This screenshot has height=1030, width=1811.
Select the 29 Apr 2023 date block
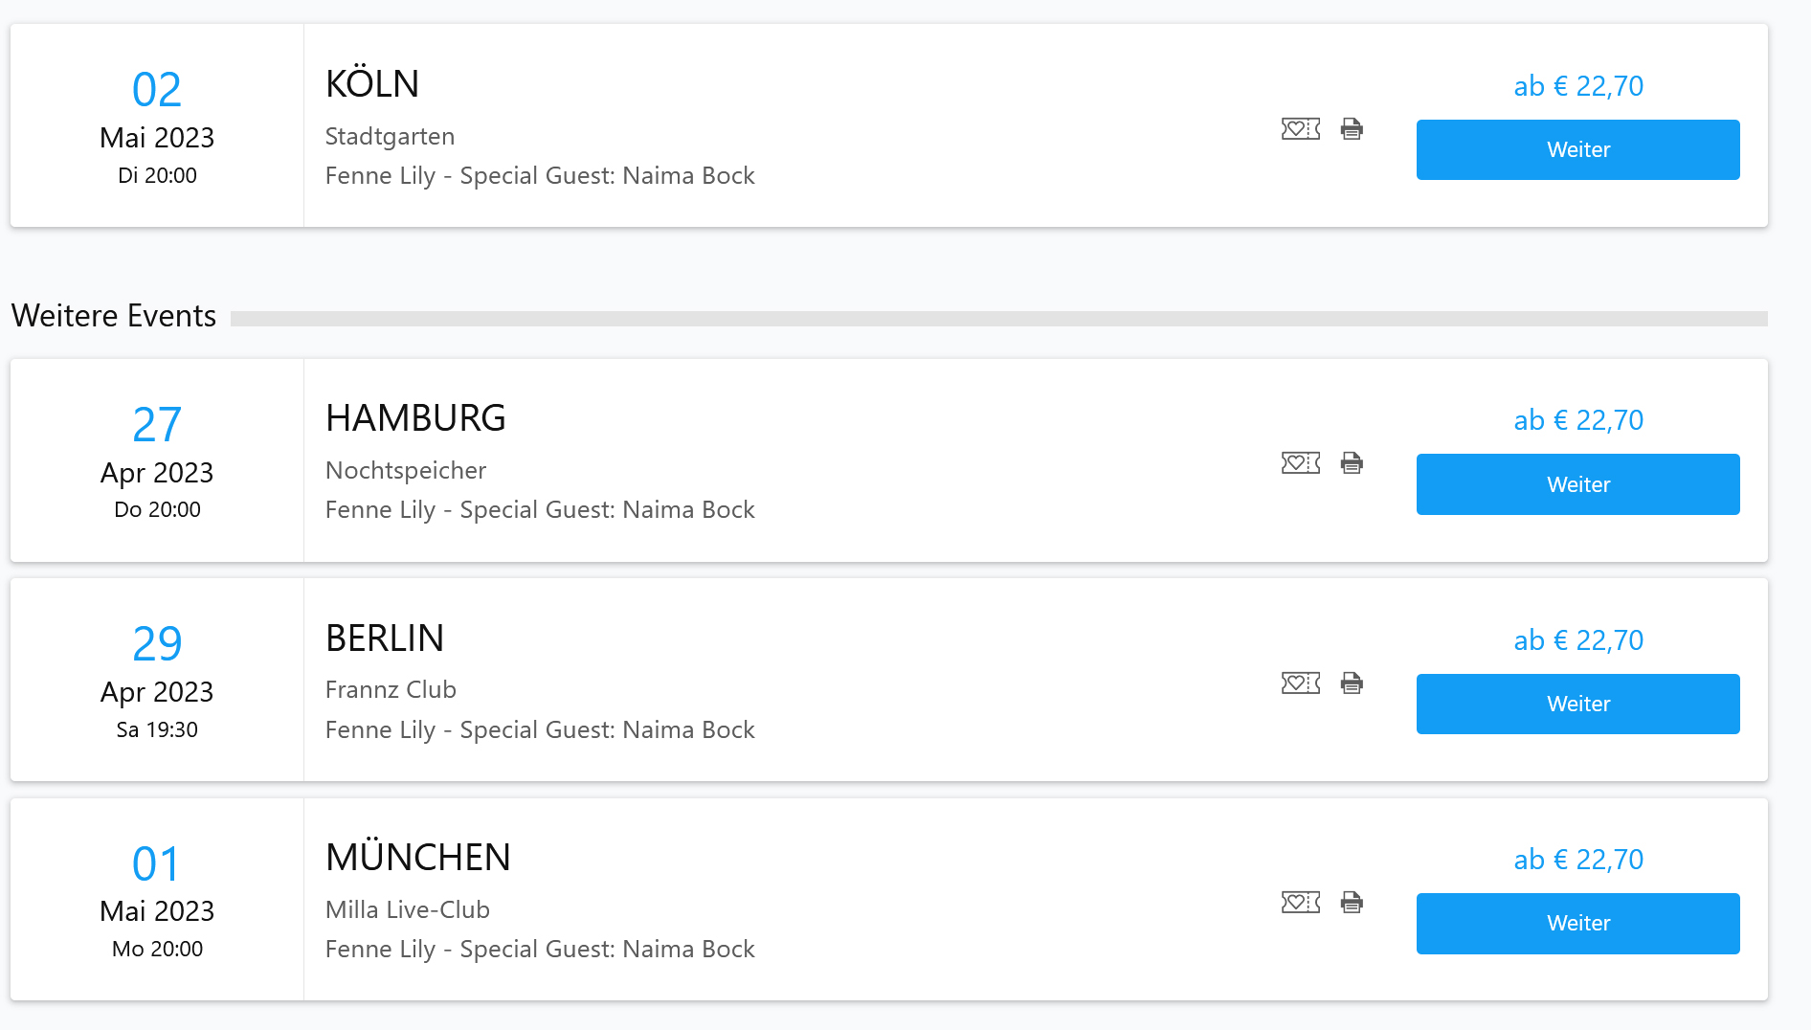pos(157,679)
